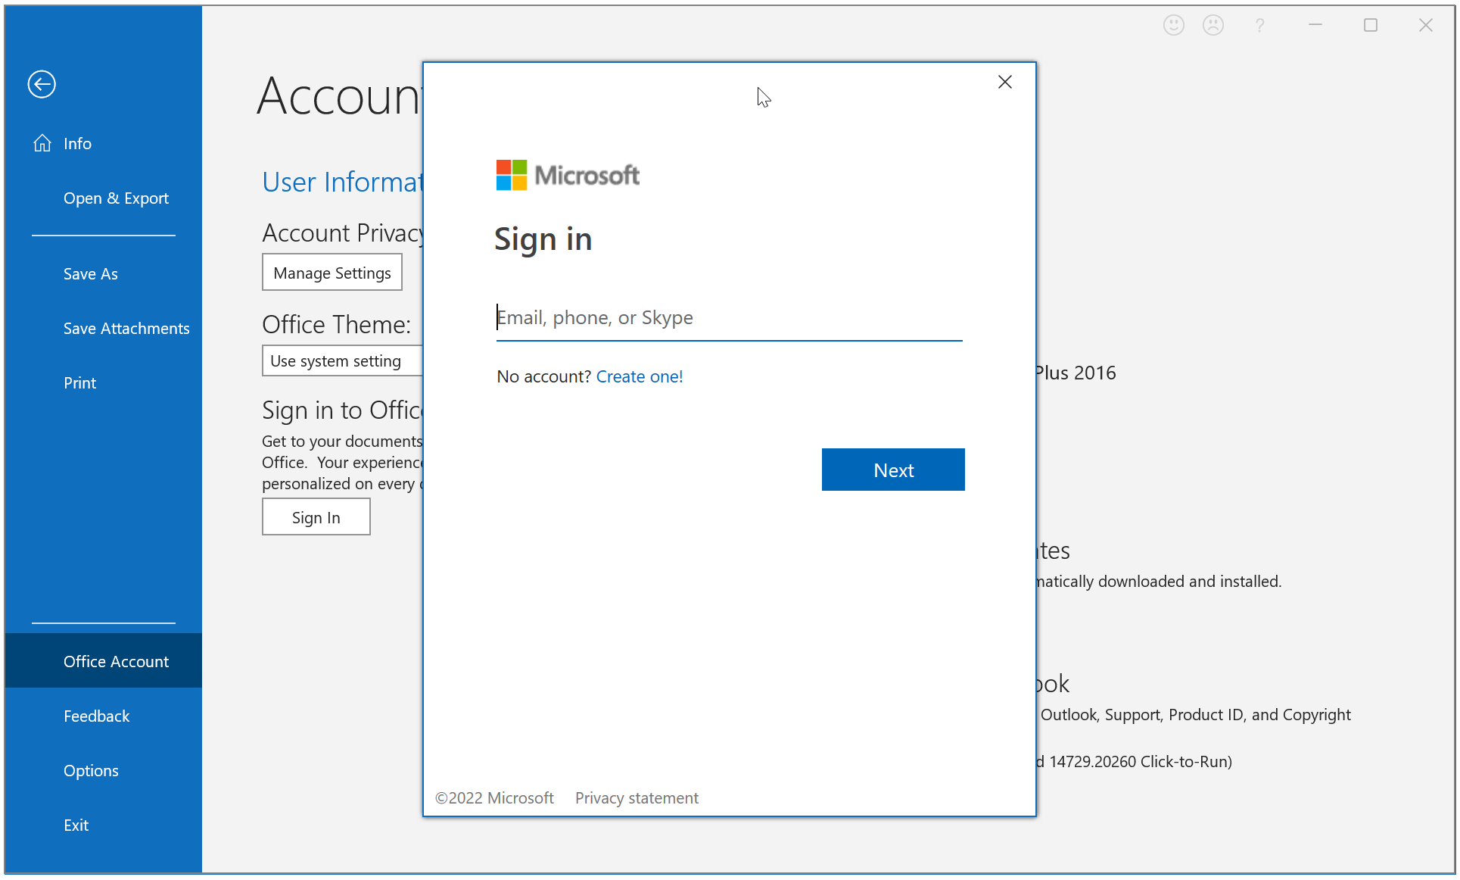
Task: Open Options from the sidebar
Action: [x=91, y=771]
